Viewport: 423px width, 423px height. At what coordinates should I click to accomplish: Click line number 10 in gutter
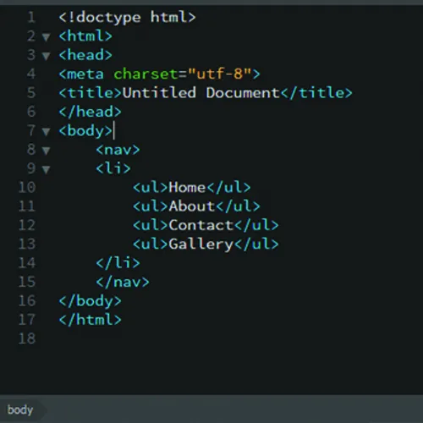(27, 187)
